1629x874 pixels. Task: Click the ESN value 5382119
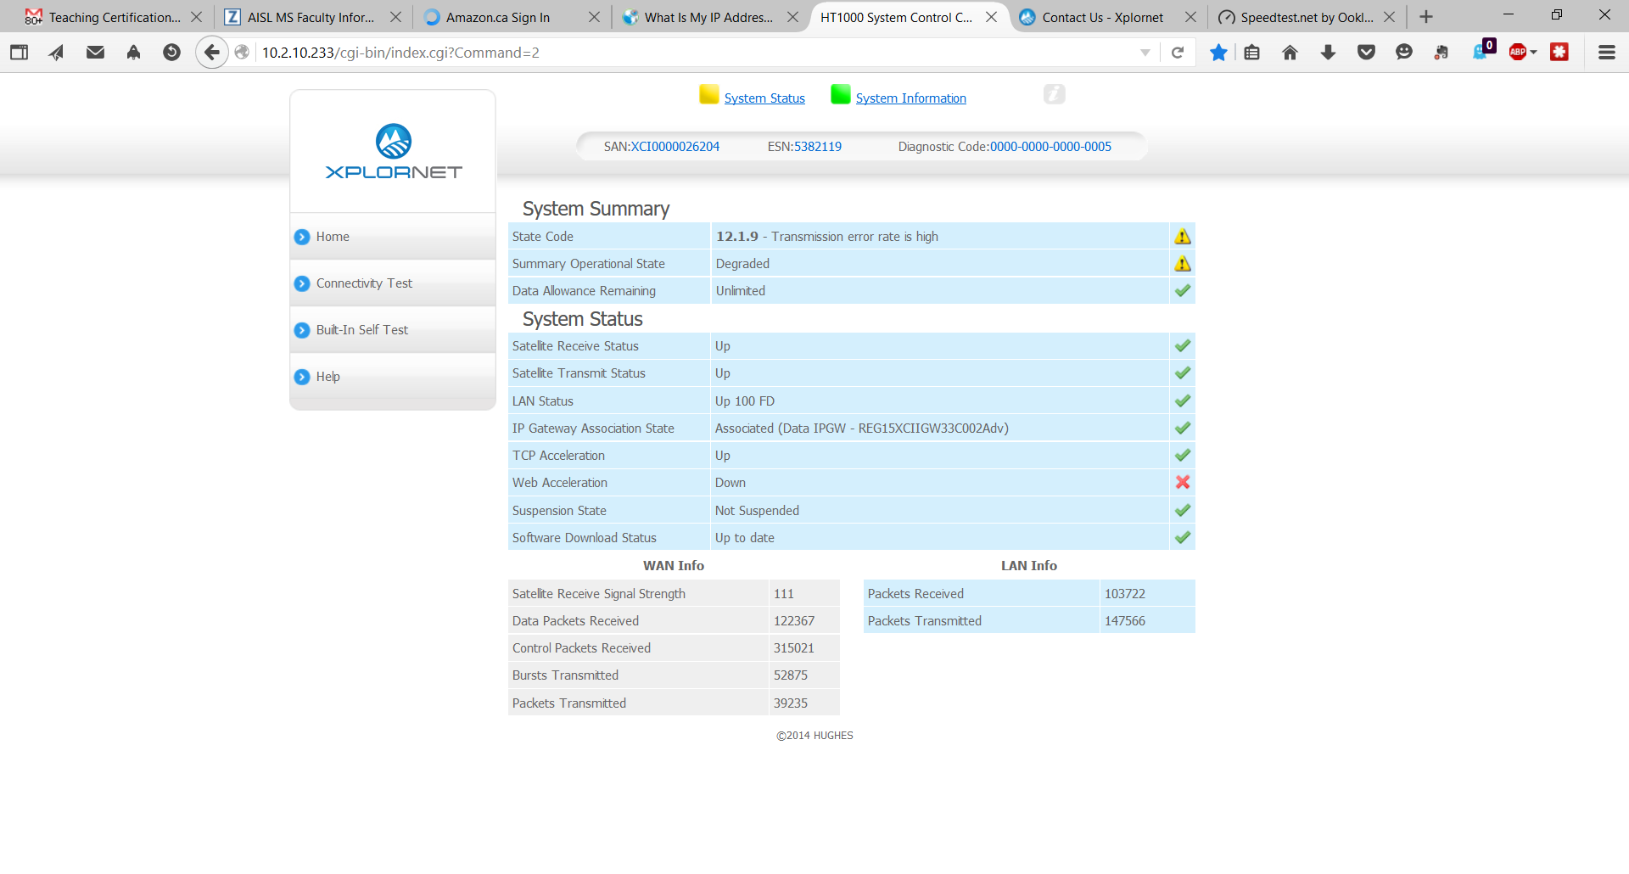coord(818,147)
